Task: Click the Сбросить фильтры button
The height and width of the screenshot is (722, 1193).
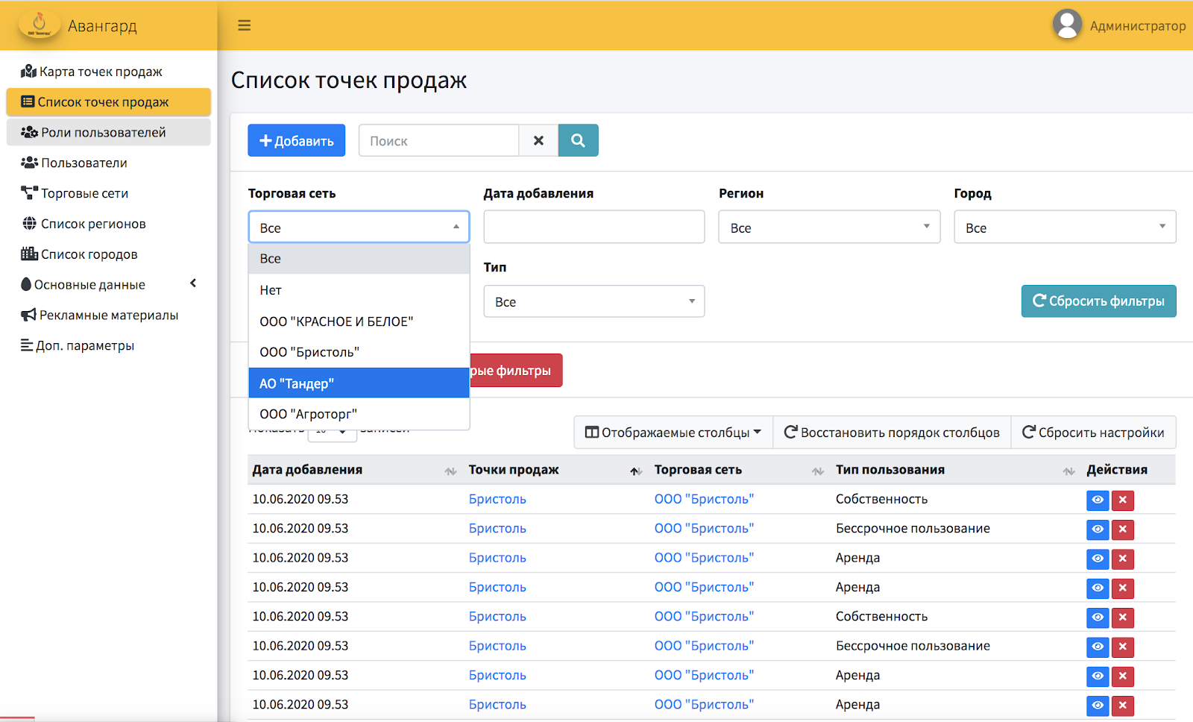Action: (x=1098, y=301)
